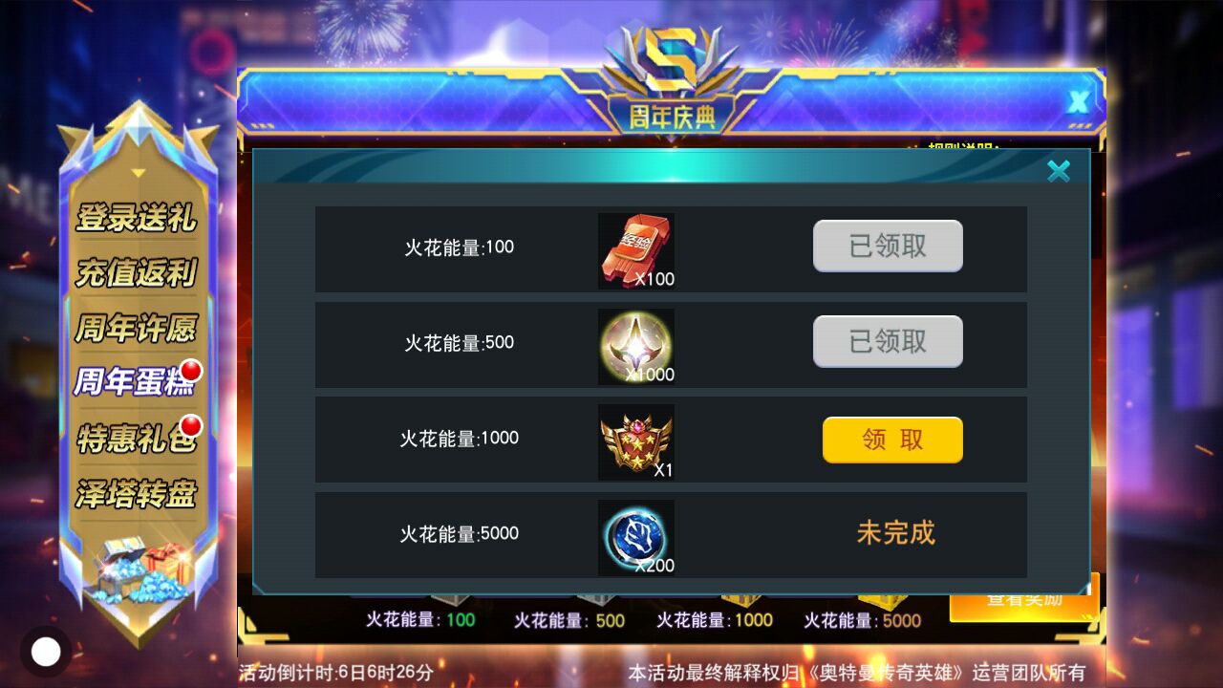Switch to 周年许愿 tab
Image resolution: width=1223 pixels, height=688 pixels.
pyautogui.click(x=137, y=329)
